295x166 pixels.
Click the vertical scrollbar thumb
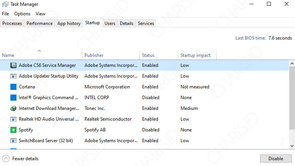coord(292,98)
